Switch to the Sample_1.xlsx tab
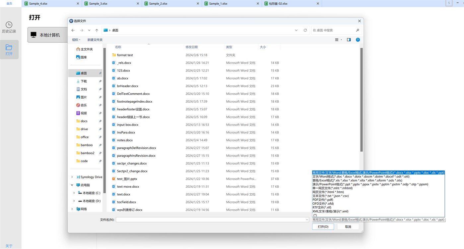The height and width of the screenshot is (249, 464). pos(218,3)
